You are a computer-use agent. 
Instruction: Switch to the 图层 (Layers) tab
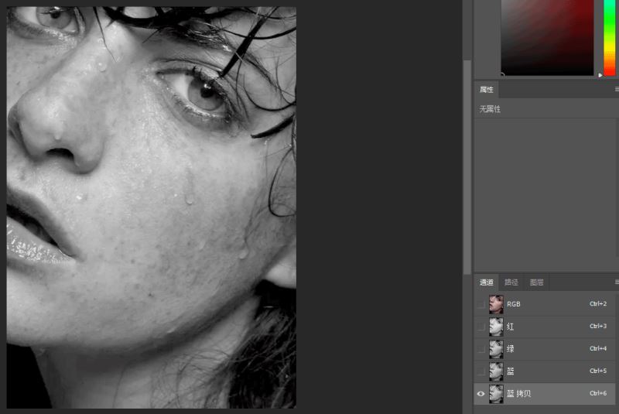coord(536,282)
